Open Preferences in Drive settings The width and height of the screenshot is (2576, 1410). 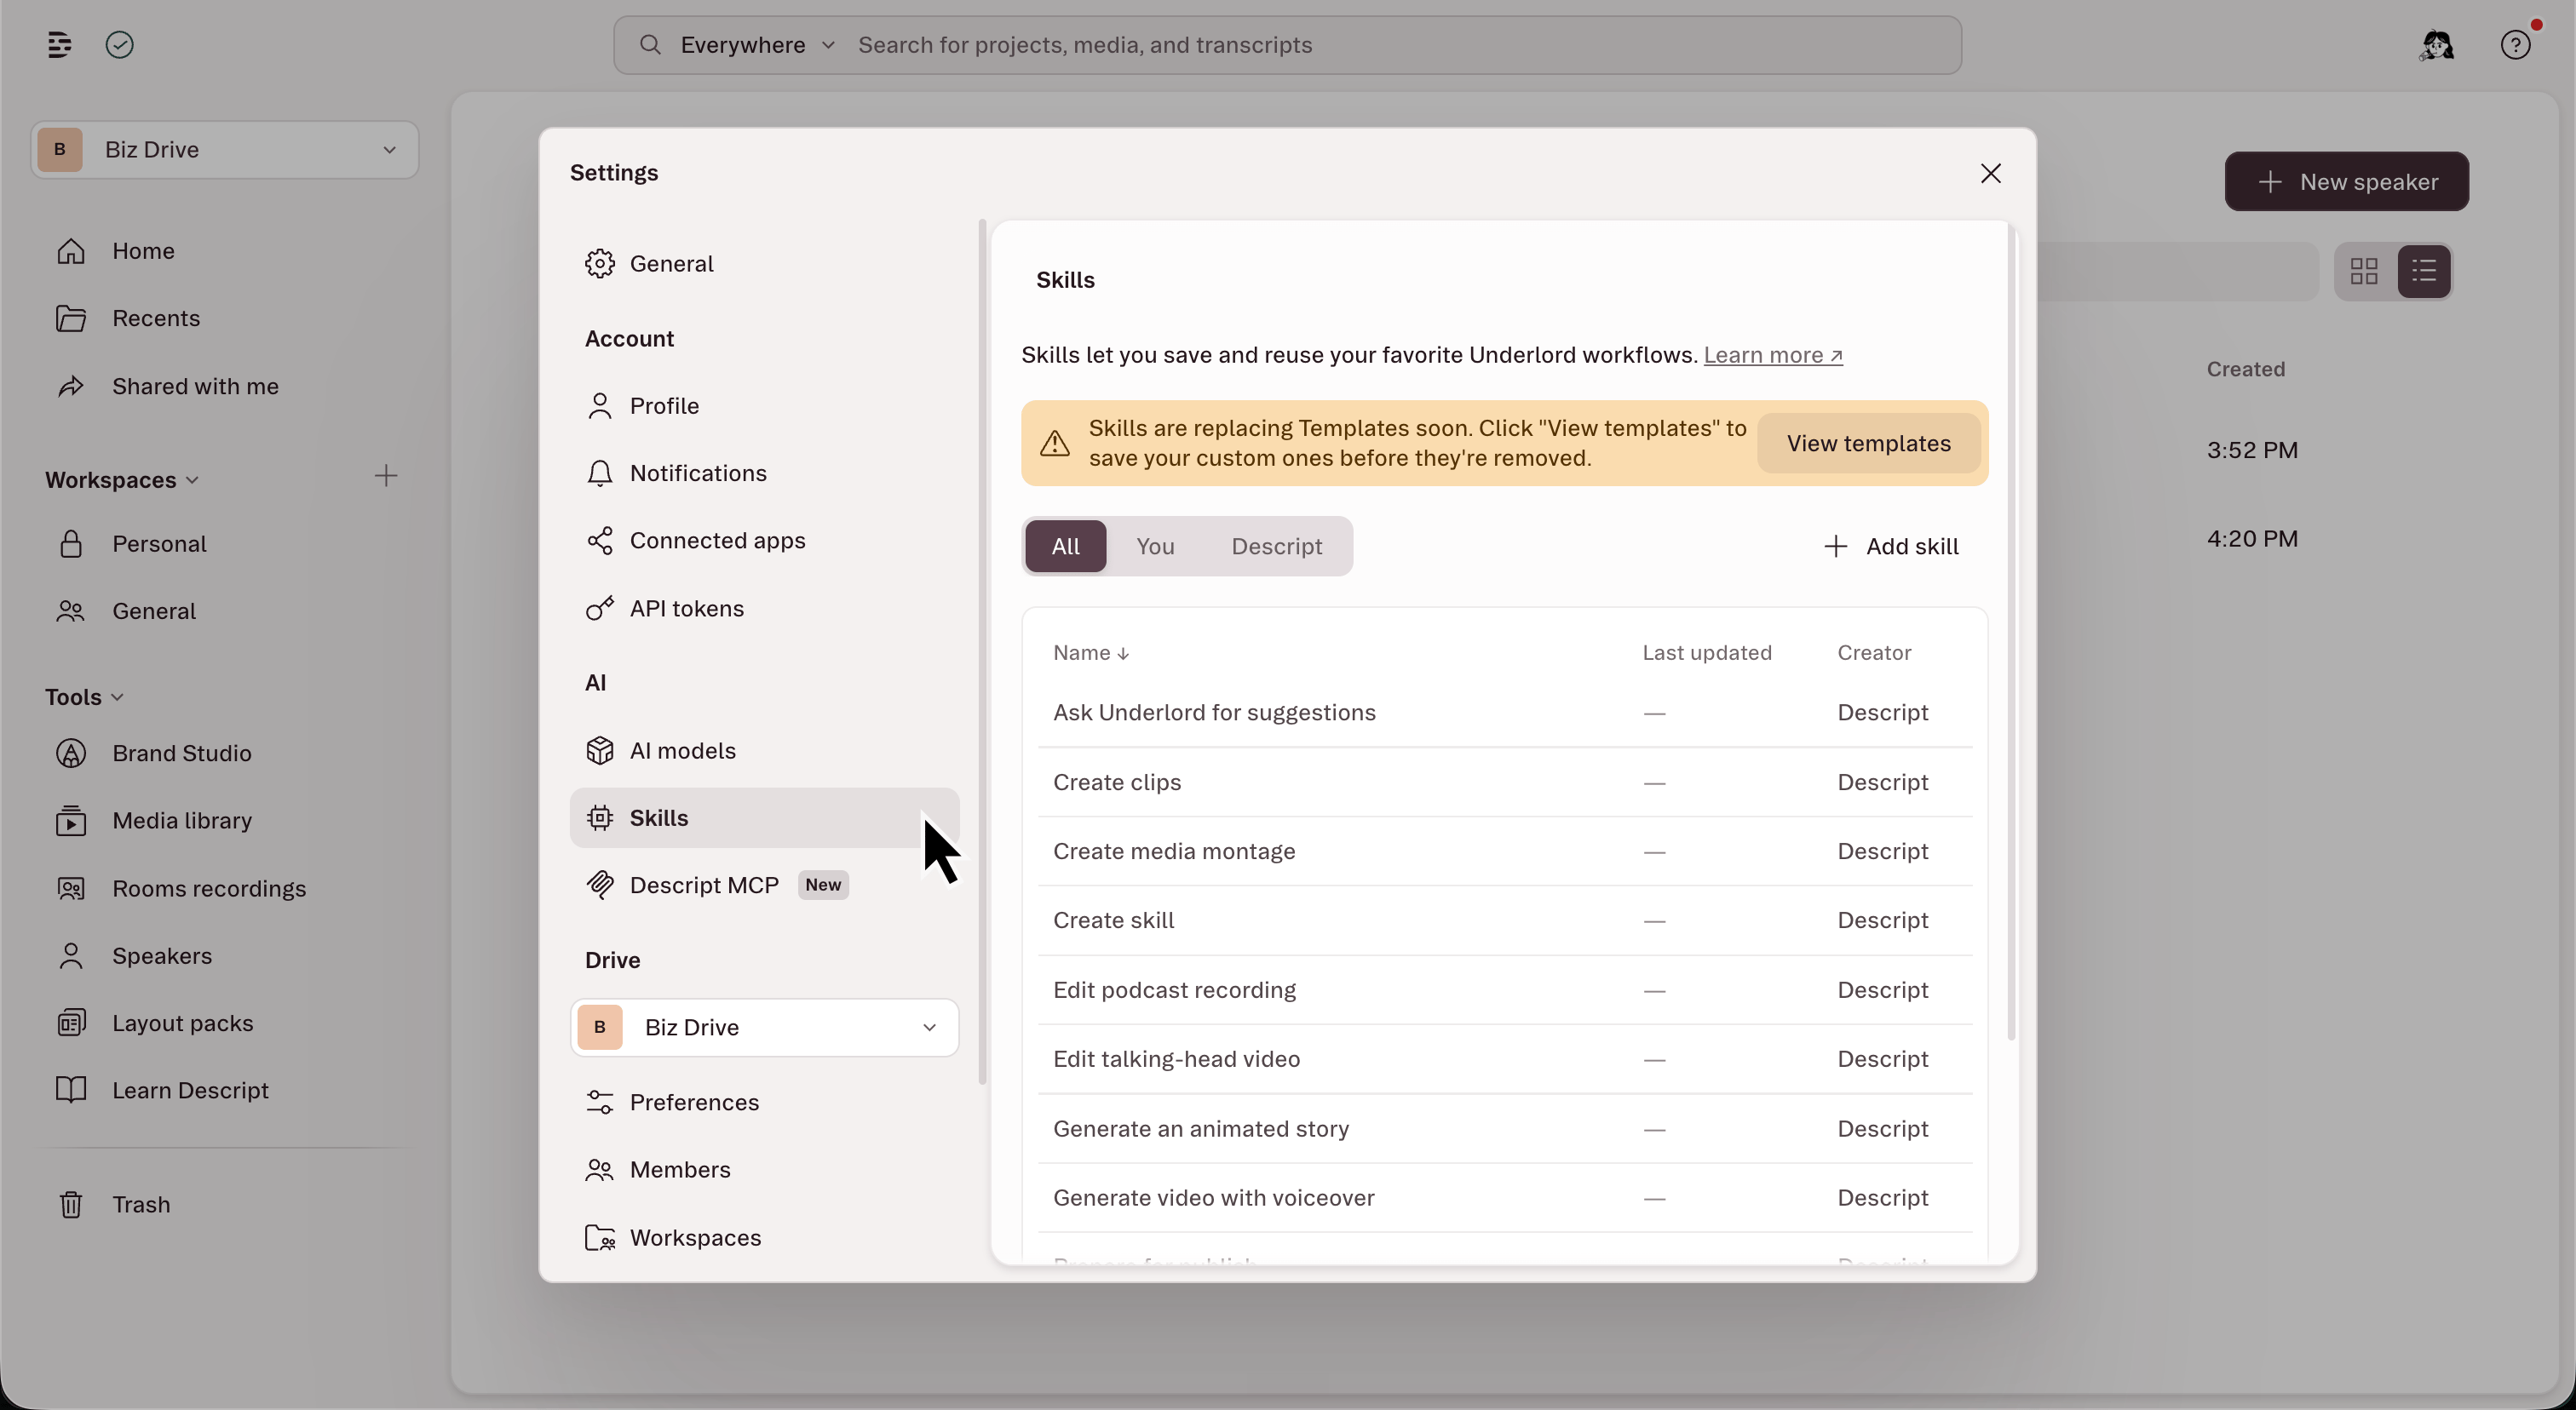click(x=764, y=1103)
